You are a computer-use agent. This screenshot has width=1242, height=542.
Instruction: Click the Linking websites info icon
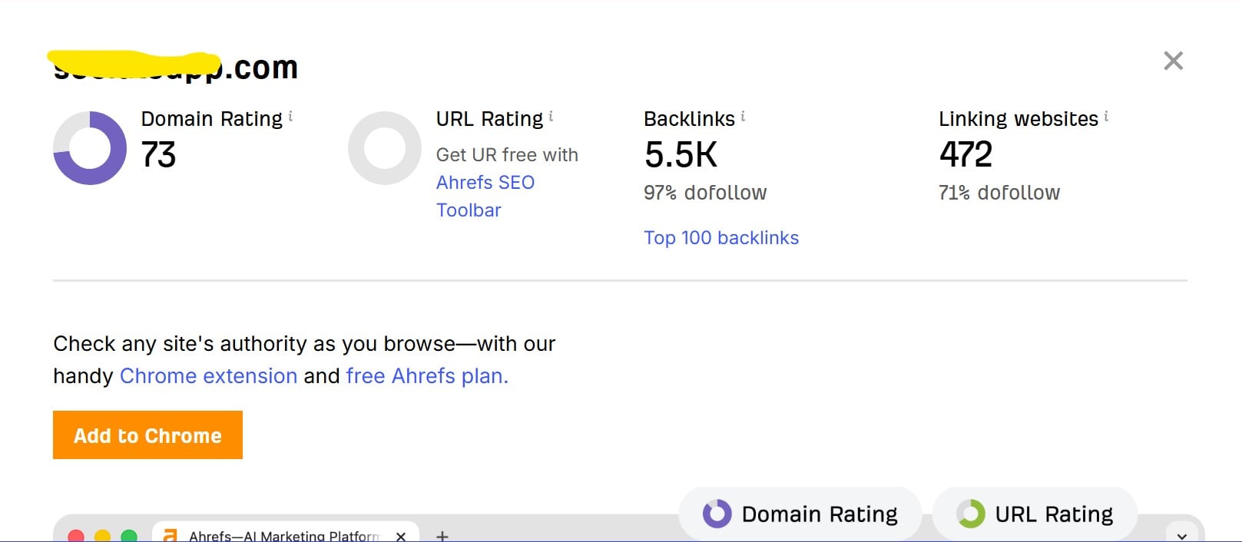click(1106, 117)
